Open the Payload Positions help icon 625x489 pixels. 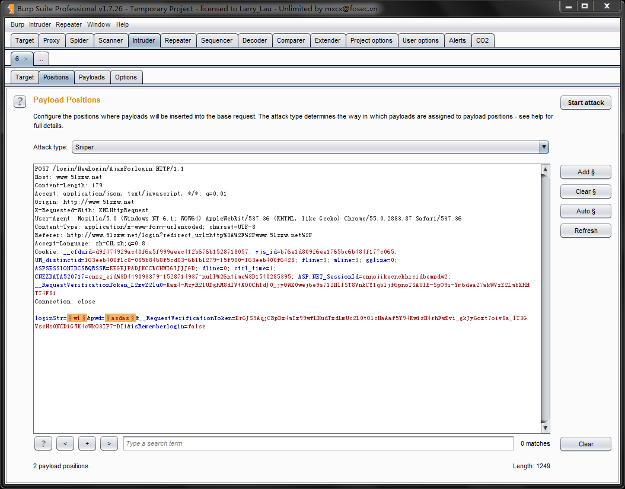pos(20,101)
